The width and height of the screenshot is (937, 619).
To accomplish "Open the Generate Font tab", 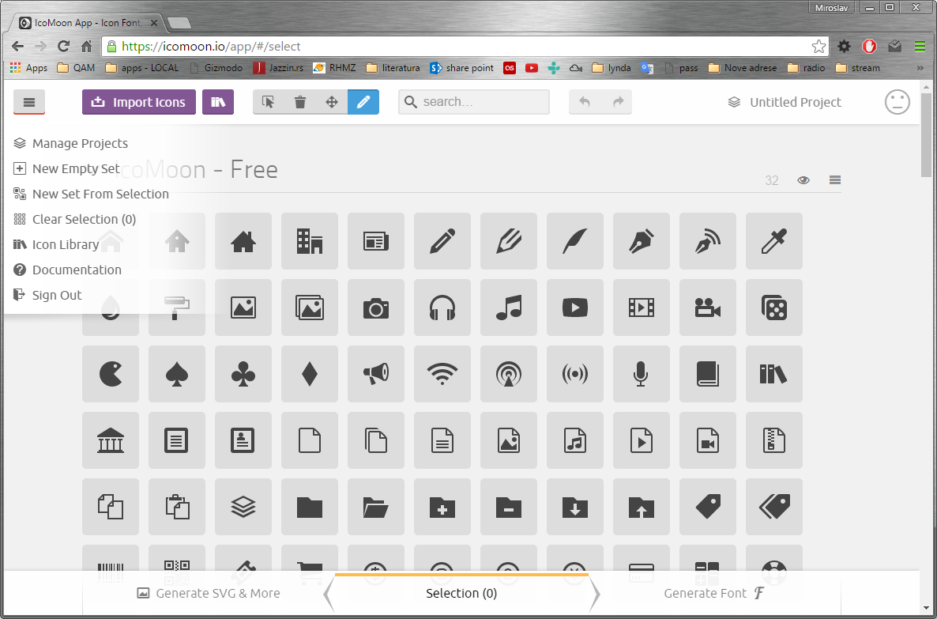I will [714, 593].
